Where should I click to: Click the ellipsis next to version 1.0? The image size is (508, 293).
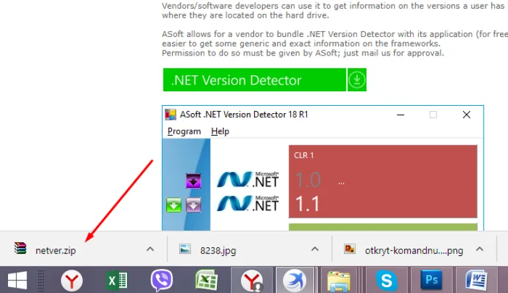[x=341, y=183]
